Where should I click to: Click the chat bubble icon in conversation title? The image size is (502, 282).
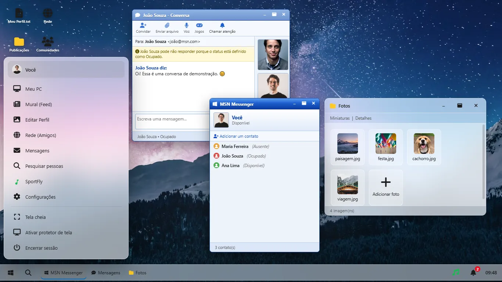point(138,15)
